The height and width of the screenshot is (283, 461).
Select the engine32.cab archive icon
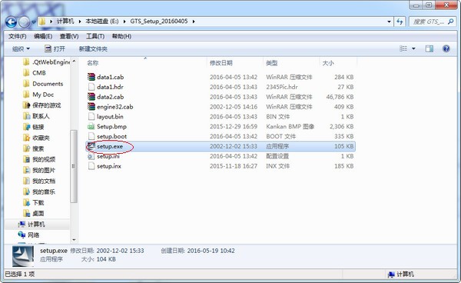point(91,106)
